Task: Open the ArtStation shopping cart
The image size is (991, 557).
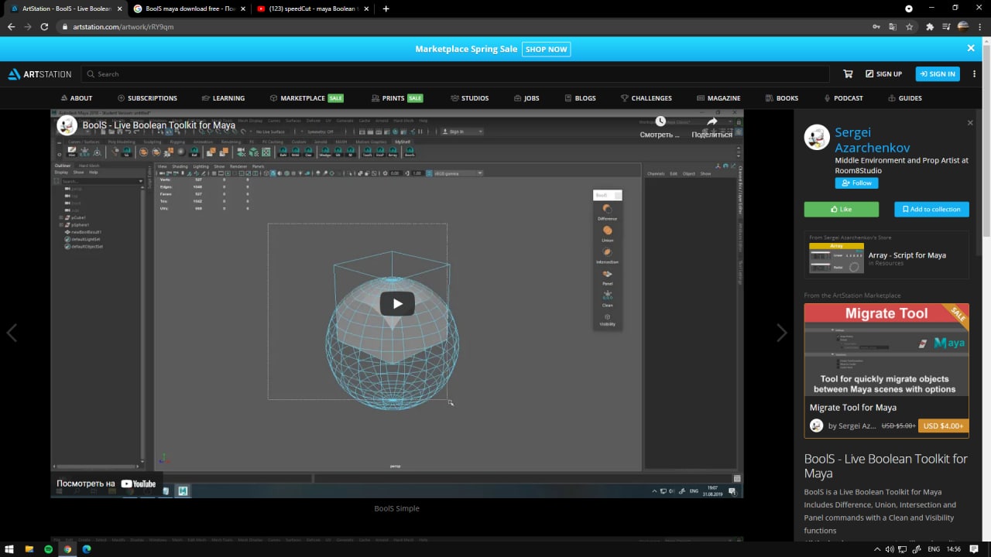Action: click(x=848, y=74)
